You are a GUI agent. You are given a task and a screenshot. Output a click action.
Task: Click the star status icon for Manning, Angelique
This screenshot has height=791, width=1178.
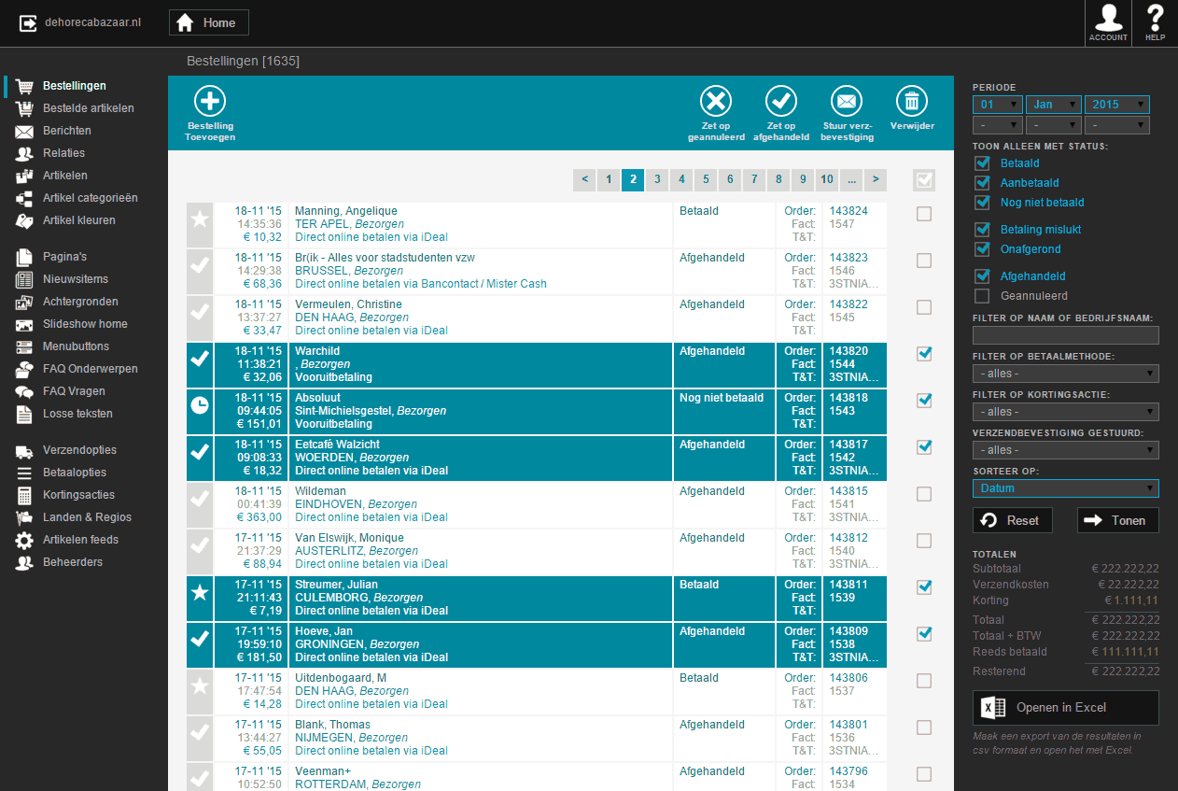point(199,219)
